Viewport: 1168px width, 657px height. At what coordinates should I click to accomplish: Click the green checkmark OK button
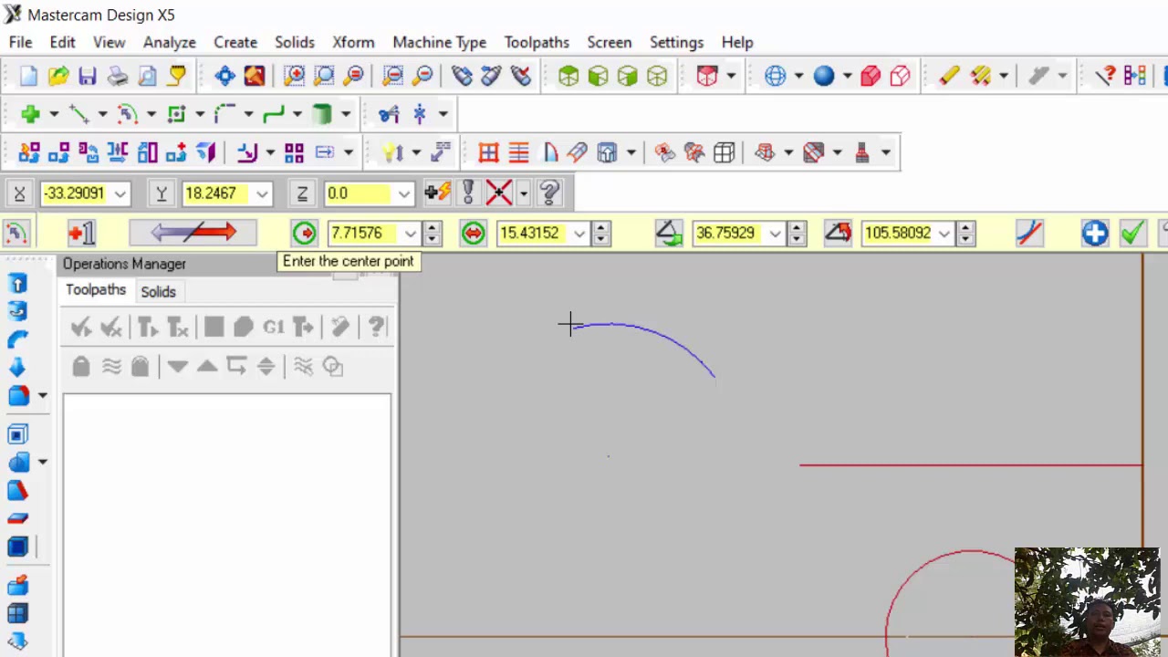click(x=1131, y=233)
